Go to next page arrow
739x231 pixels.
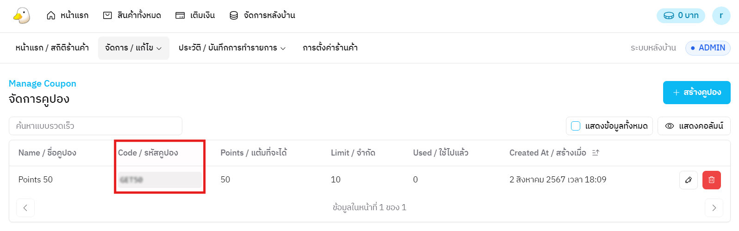tap(714, 208)
